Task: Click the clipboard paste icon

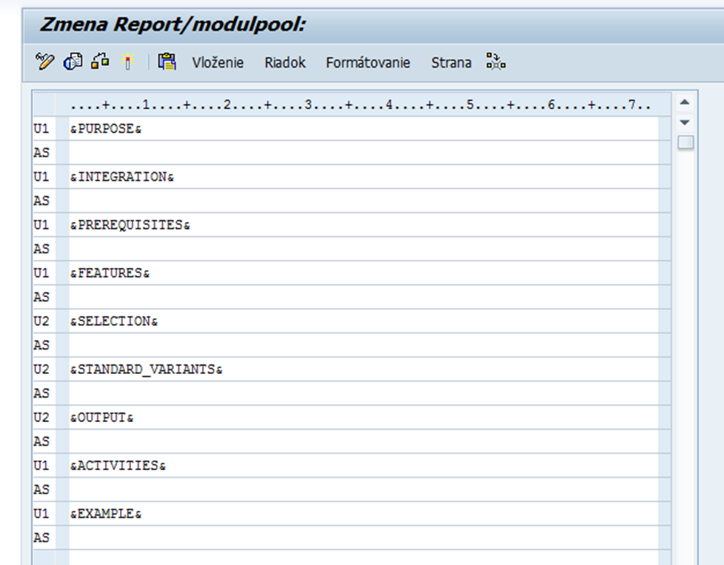Action: click(x=167, y=62)
